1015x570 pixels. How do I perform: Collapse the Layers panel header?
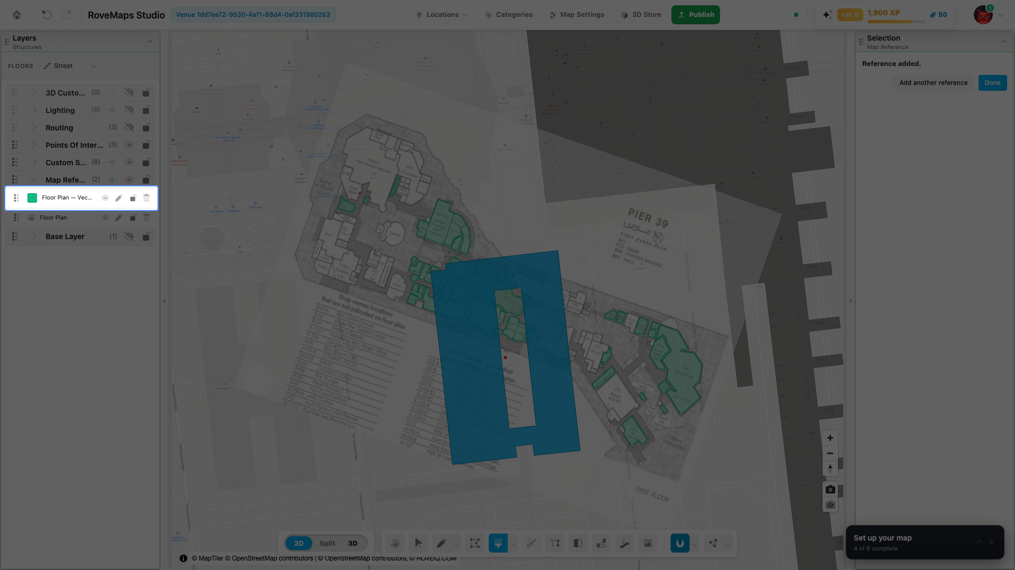click(150, 42)
